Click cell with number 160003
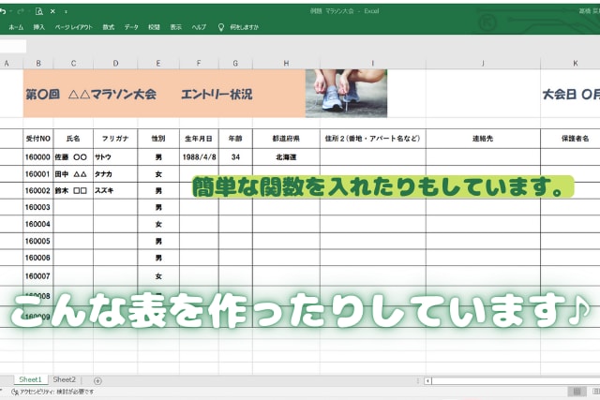Image resolution: width=600 pixels, height=400 pixels. [x=38, y=207]
